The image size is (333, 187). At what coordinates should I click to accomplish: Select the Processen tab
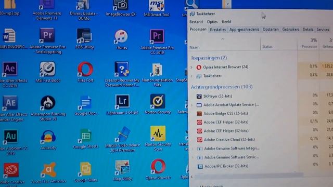point(198,29)
